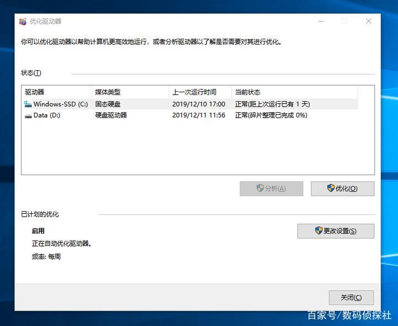Click the 硬盘驱动器 media type cell
398x326 pixels.
pos(111,115)
